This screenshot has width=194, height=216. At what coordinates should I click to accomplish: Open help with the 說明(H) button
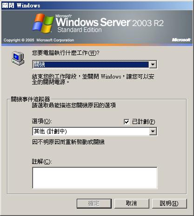pos(169,203)
